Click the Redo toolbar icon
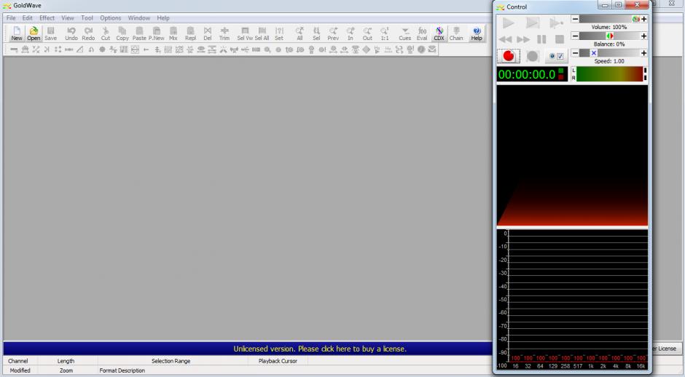This screenshot has width=685, height=377. click(88, 33)
